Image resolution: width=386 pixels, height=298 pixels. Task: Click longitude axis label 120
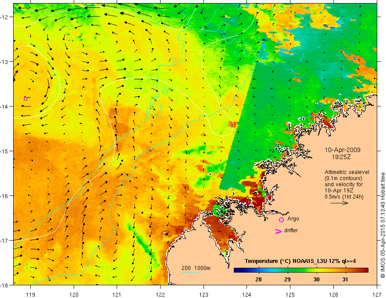point(74,294)
